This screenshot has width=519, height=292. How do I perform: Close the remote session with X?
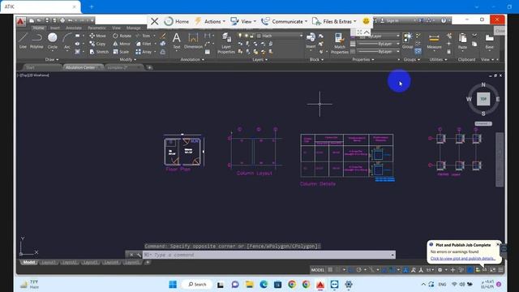click(155, 22)
